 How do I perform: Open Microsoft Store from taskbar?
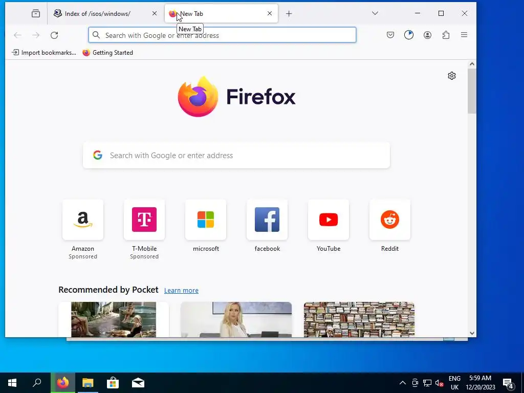coord(113,383)
